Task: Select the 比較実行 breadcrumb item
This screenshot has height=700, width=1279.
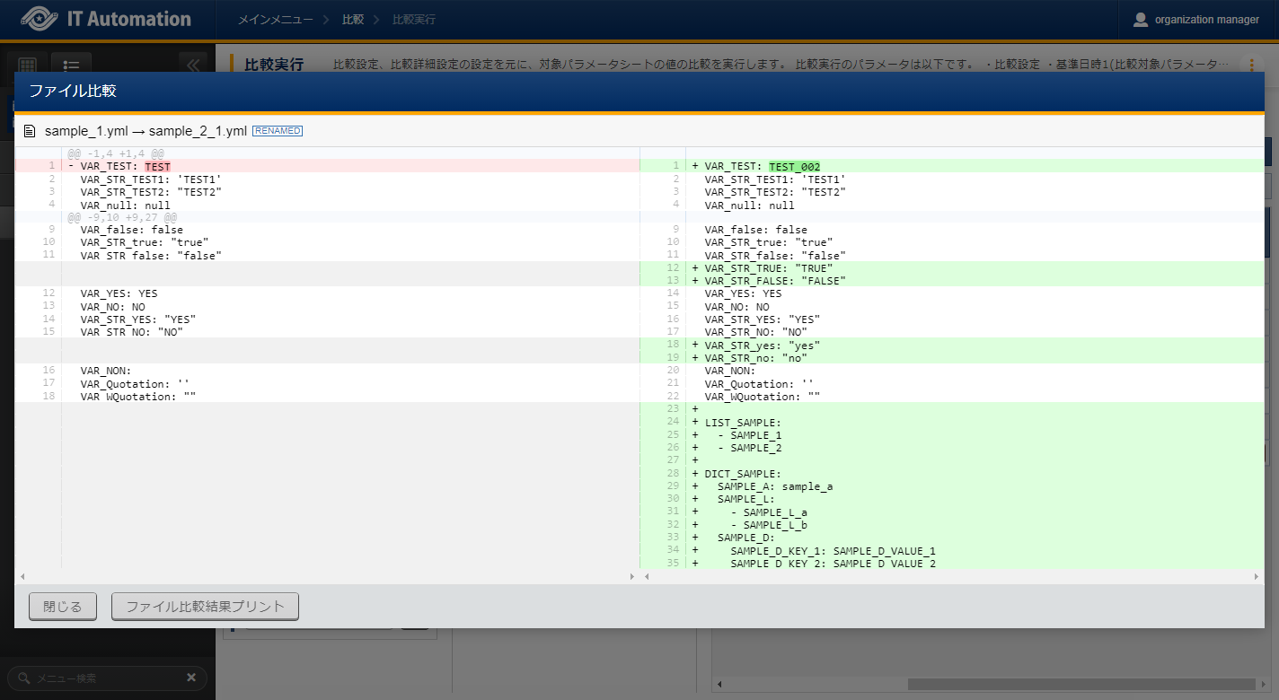Action: 414,19
